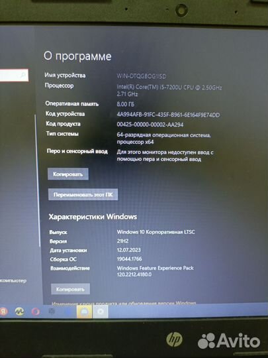Click the Имя устройства label
This screenshot has width=268, height=358.
point(65,76)
